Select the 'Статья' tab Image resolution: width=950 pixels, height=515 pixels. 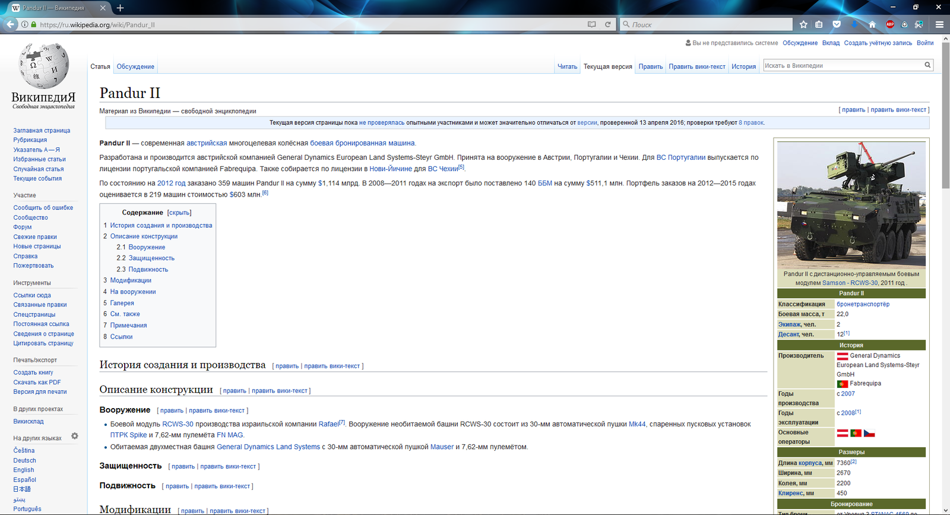[x=100, y=67]
